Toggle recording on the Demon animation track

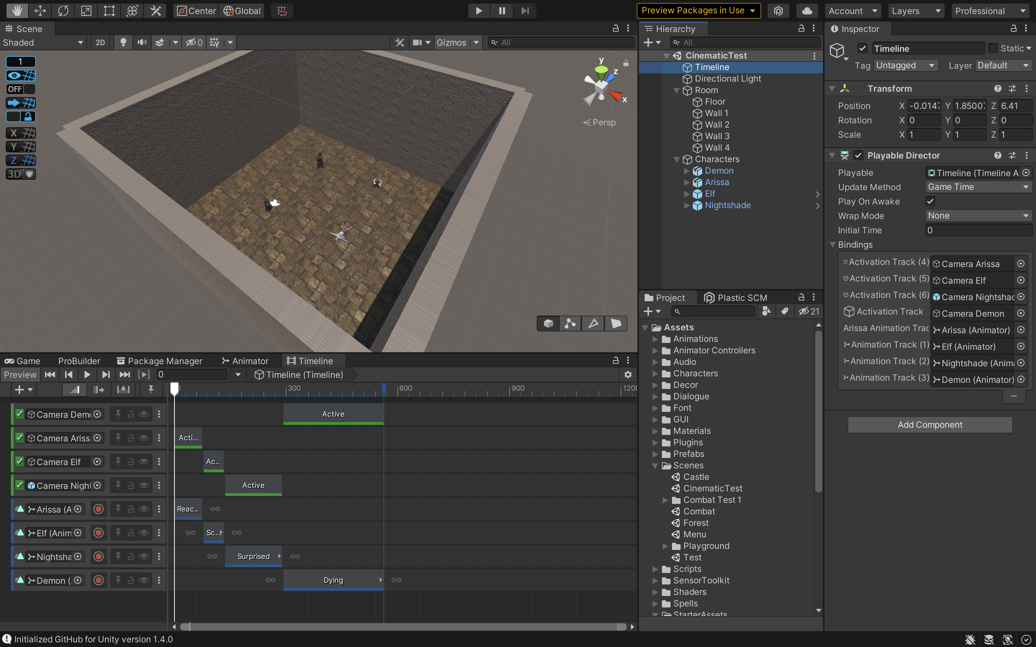99,581
